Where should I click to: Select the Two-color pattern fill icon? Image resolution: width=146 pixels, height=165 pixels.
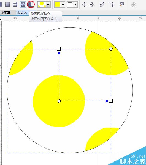31,4
